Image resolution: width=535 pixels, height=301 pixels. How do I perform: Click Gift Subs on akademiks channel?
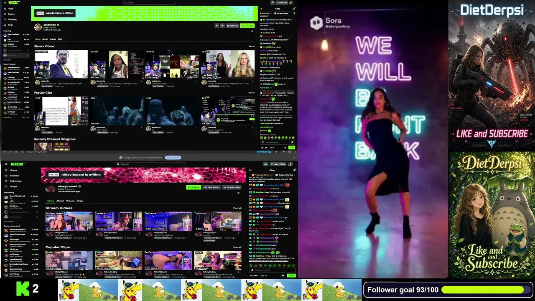[x=232, y=26]
